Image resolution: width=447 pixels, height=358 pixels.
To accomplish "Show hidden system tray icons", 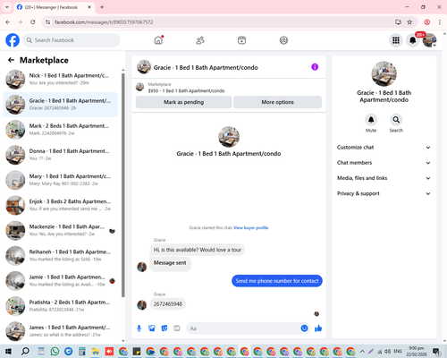I will click(362, 351).
